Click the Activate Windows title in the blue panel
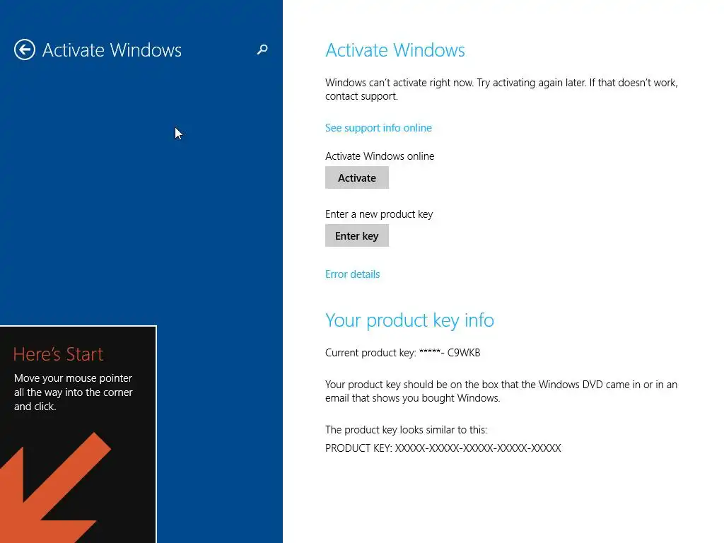 112,50
